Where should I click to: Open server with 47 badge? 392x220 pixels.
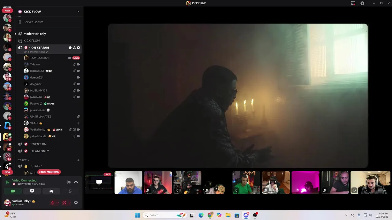click(x=7, y=147)
